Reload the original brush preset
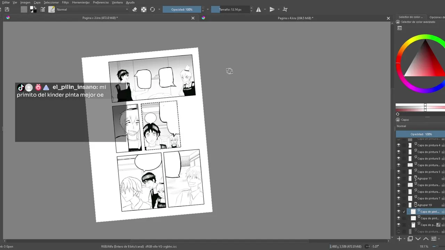Screen dimensions: 445x250 pos(152,9)
